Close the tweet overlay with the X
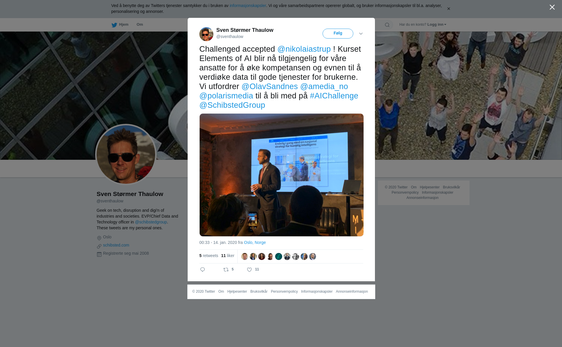The height and width of the screenshot is (347, 562). (x=552, y=7)
